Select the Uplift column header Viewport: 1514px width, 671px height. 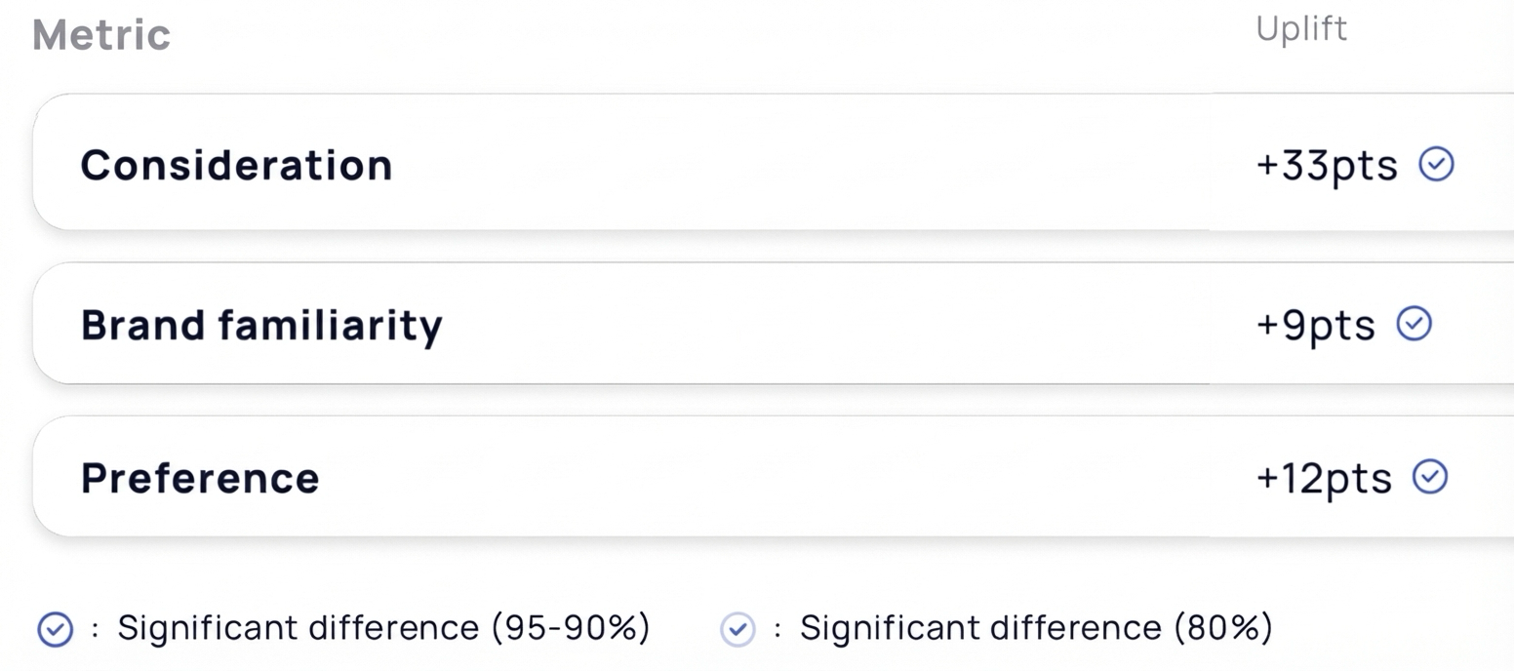click(x=1301, y=29)
